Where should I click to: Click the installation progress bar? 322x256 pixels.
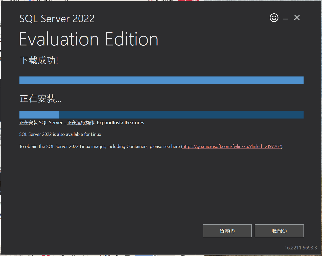pos(162,115)
